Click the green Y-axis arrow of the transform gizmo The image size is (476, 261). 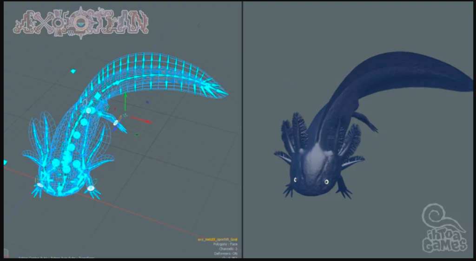125,96
